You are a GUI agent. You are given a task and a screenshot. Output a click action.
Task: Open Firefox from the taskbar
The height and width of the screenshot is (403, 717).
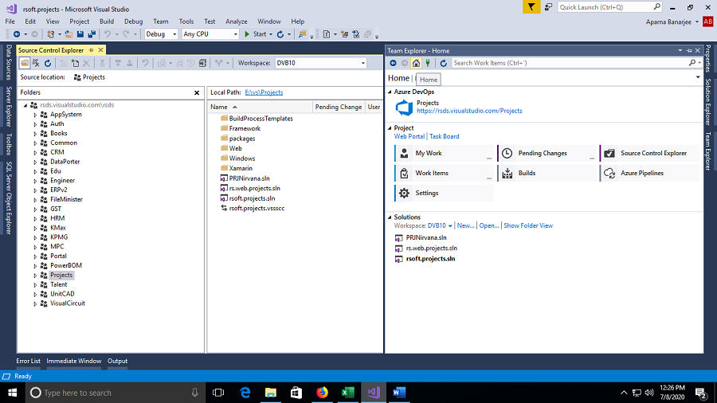pyautogui.click(x=323, y=393)
